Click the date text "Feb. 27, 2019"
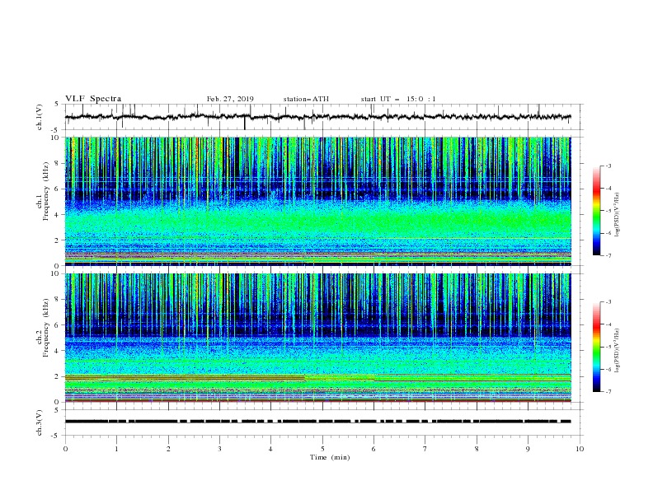 pyautogui.click(x=230, y=99)
